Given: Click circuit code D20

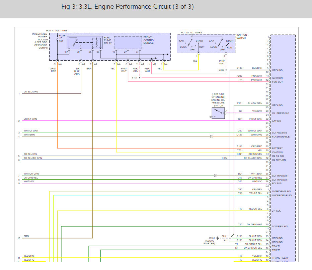Looking at the screenshot, I should [x=240, y=130].
